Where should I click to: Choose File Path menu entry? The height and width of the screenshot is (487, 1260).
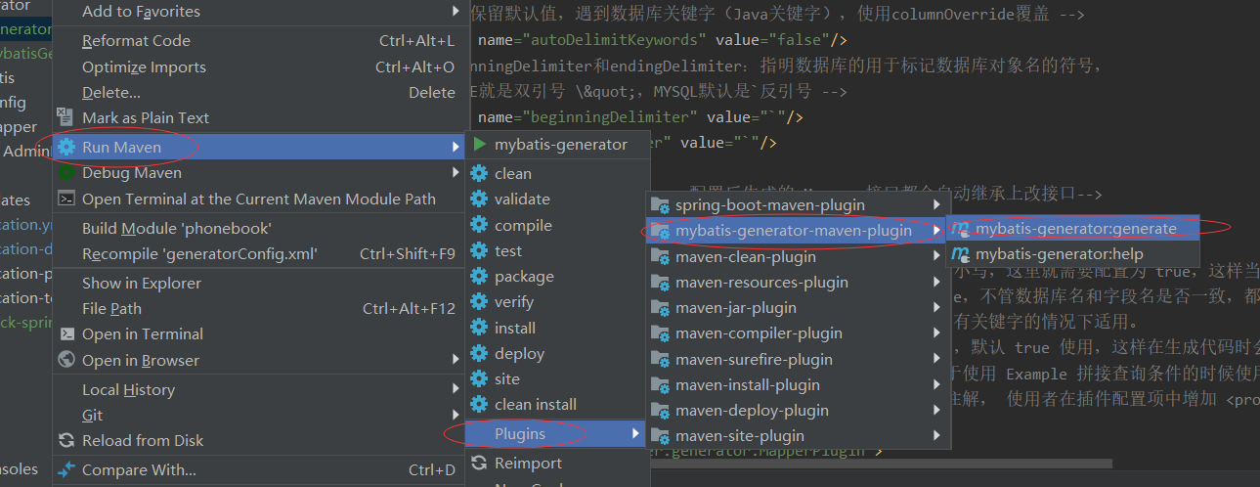[258, 308]
